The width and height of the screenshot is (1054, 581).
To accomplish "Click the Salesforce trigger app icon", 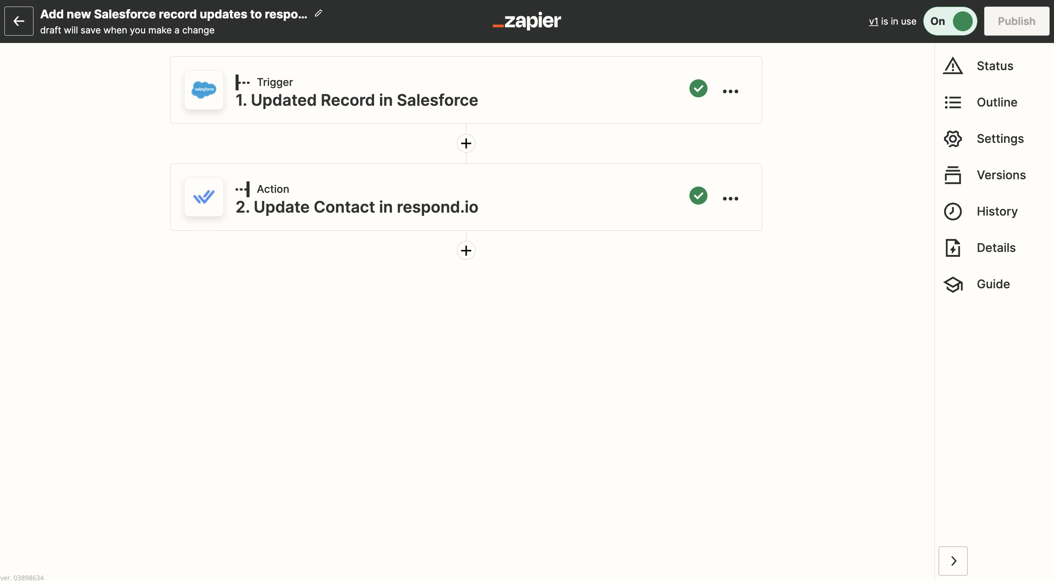I will tap(203, 90).
